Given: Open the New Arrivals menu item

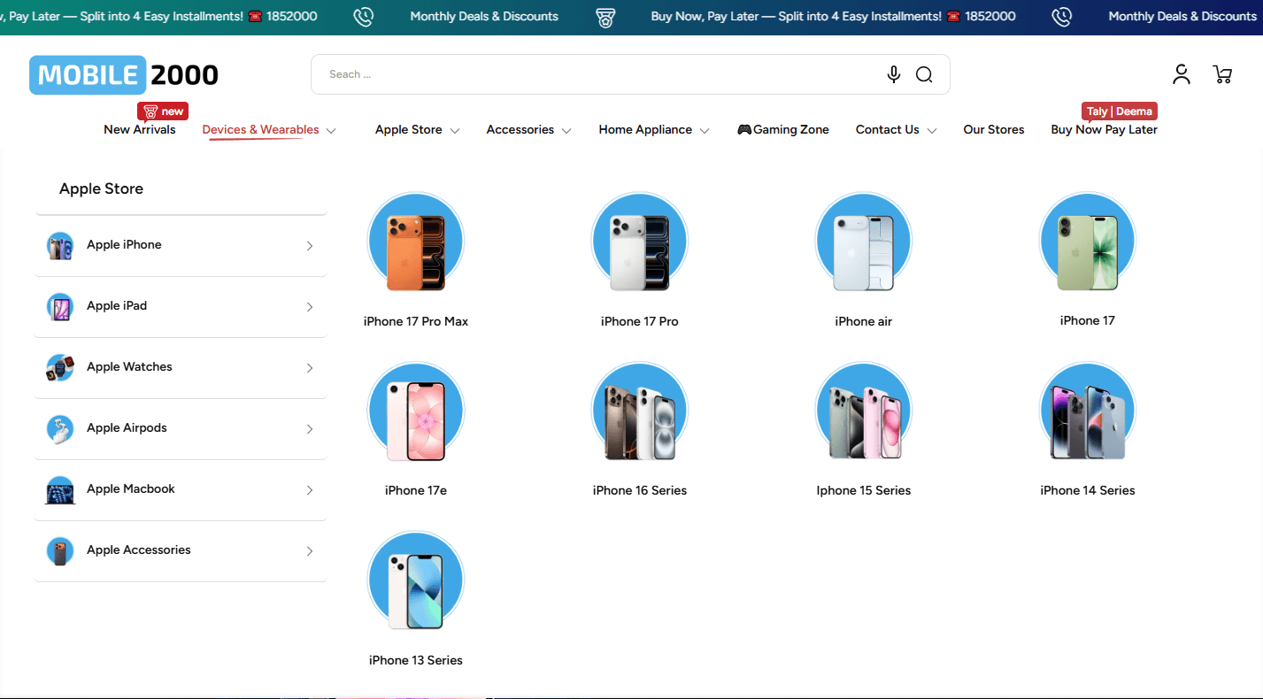Looking at the screenshot, I should coord(140,130).
